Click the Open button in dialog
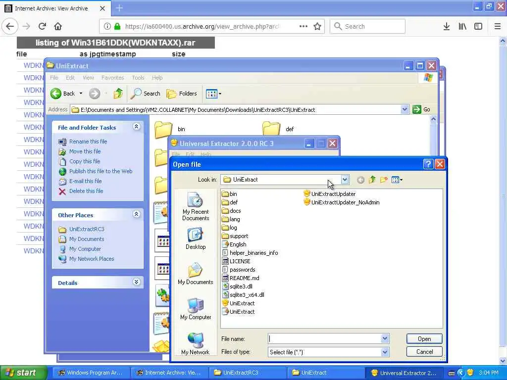This screenshot has width=507, height=380. click(x=424, y=338)
